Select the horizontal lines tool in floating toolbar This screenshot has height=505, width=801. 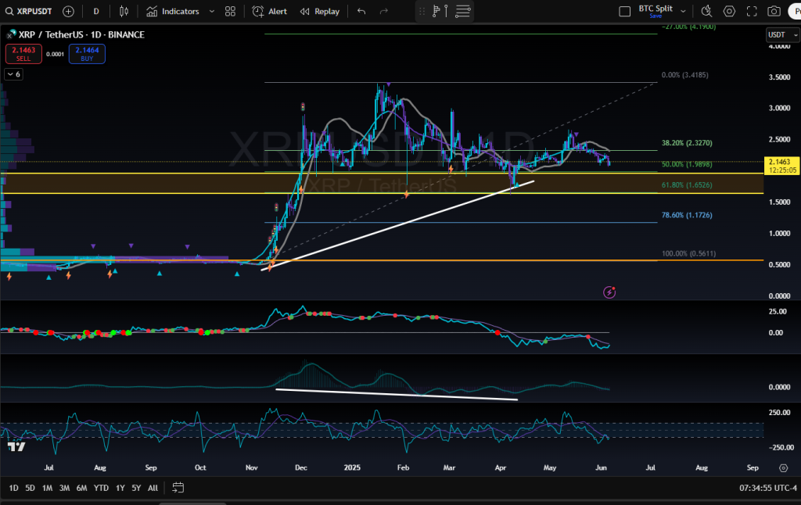[x=463, y=11]
